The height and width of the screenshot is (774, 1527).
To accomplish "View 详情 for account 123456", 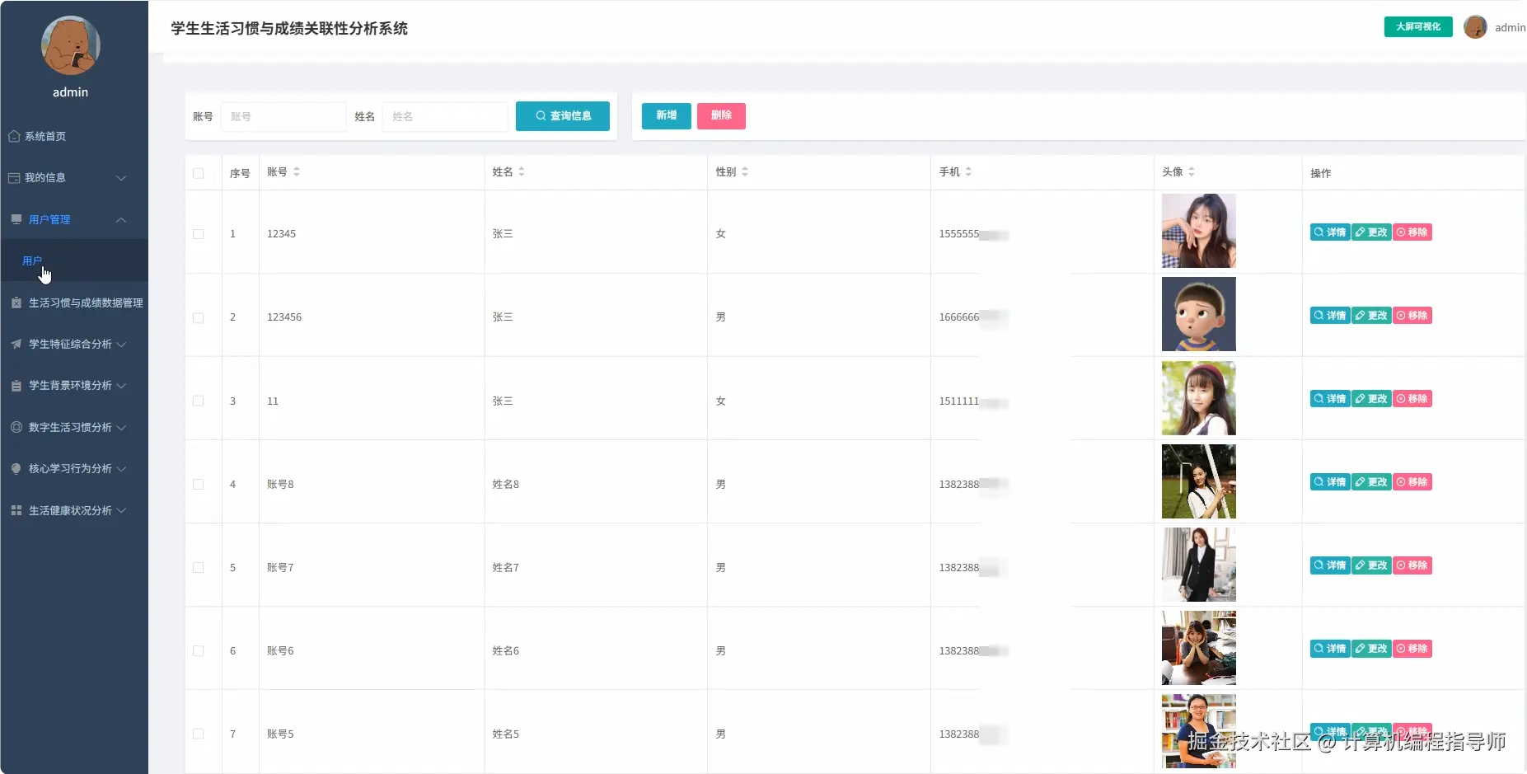I will [x=1330, y=316].
